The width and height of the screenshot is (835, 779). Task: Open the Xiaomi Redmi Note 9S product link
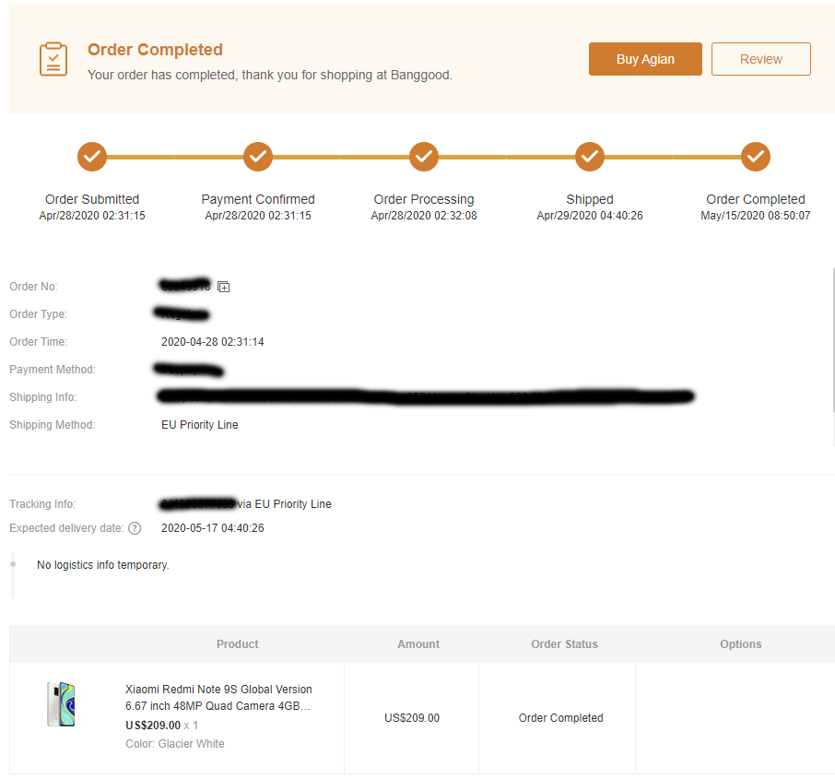pyautogui.click(x=218, y=698)
